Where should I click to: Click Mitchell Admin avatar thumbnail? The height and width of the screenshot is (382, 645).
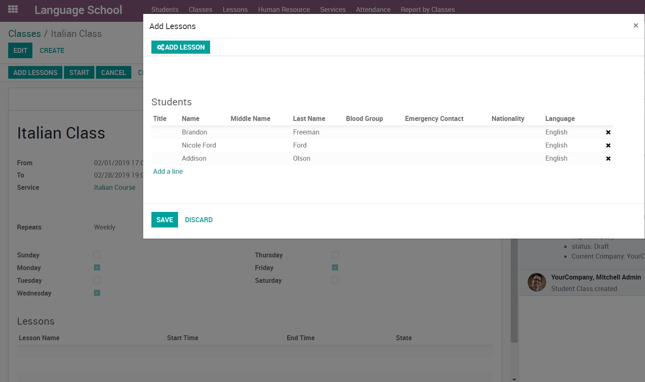(537, 282)
